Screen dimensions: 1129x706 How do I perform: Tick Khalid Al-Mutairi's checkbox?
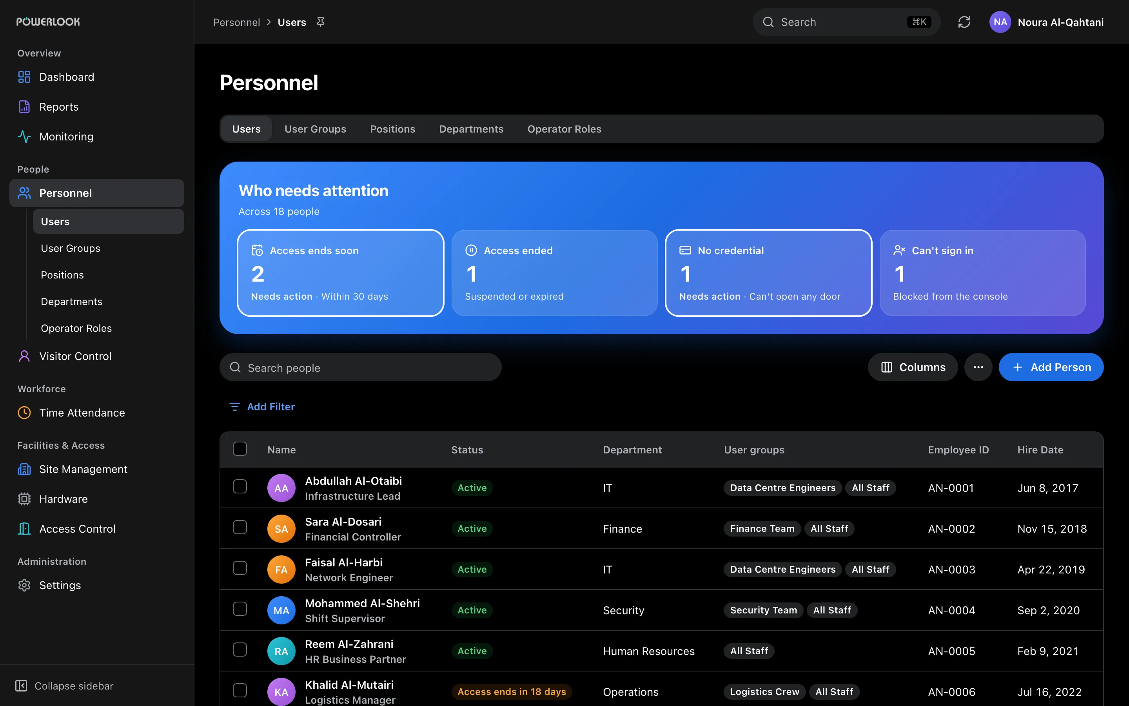tap(240, 691)
